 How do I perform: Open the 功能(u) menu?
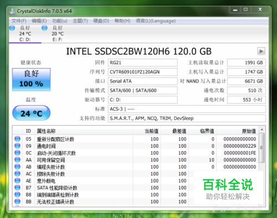pos(60,21)
